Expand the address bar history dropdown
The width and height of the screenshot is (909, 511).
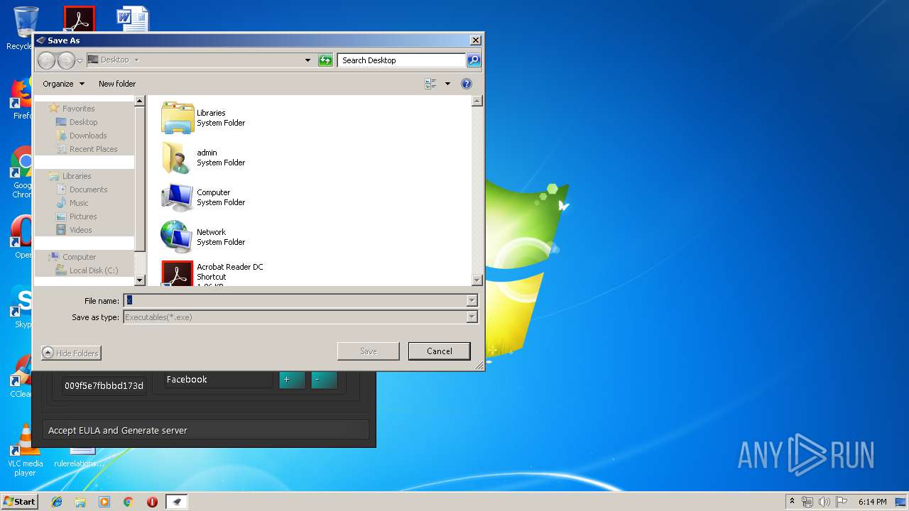click(307, 60)
